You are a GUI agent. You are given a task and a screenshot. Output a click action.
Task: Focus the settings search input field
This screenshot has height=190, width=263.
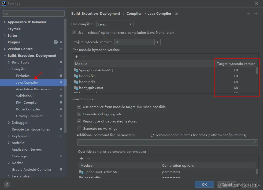[33, 13]
